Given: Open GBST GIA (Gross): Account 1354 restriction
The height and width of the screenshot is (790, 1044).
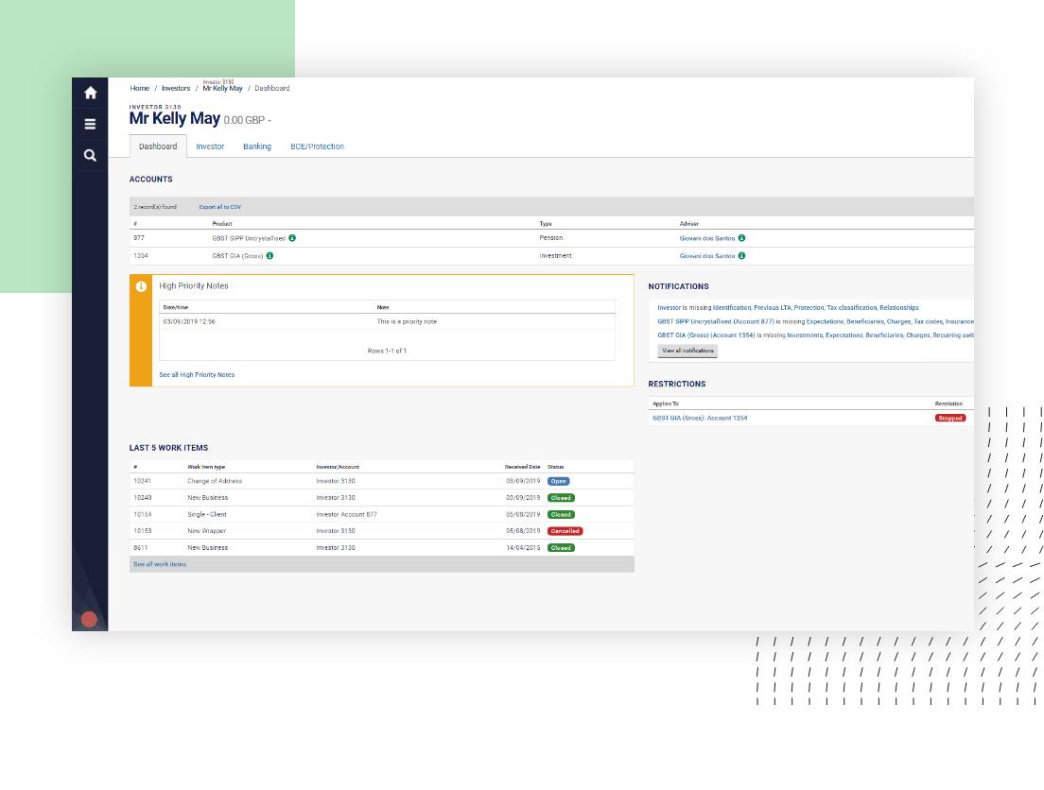Looking at the screenshot, I should coord(702,418).
